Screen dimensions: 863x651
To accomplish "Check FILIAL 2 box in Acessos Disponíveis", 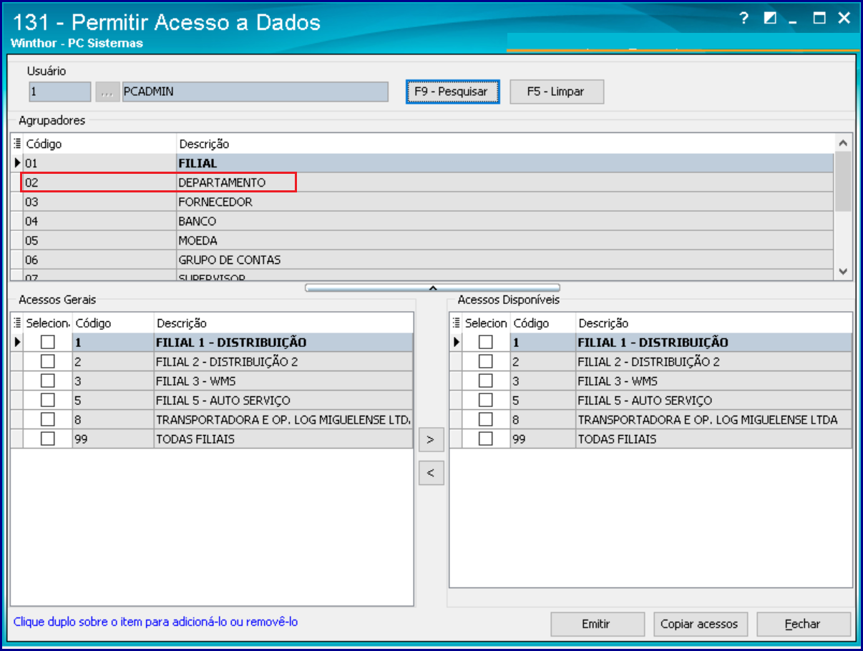I will 486,362.
